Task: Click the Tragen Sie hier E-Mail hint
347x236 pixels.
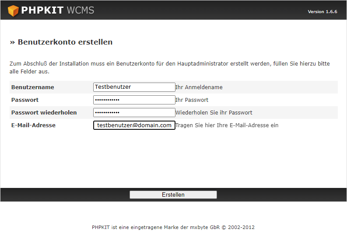Action: (227, 125)
